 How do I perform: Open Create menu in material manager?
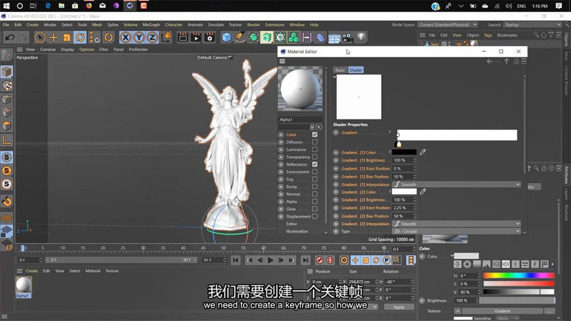(32, 271)
